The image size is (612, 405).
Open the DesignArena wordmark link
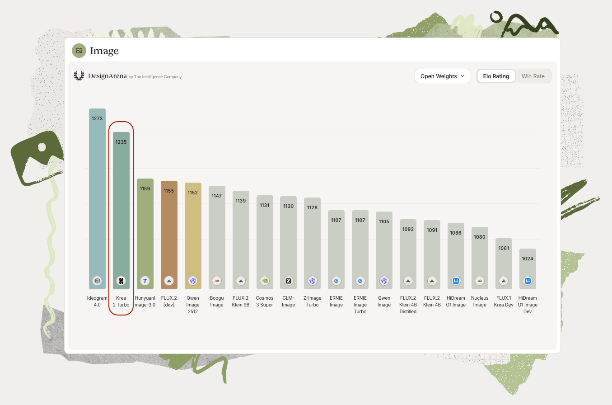[107, 76]
